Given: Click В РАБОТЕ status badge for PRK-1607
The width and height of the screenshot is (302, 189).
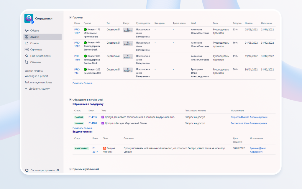Looking at the screenshot, I should click(128, 30).
